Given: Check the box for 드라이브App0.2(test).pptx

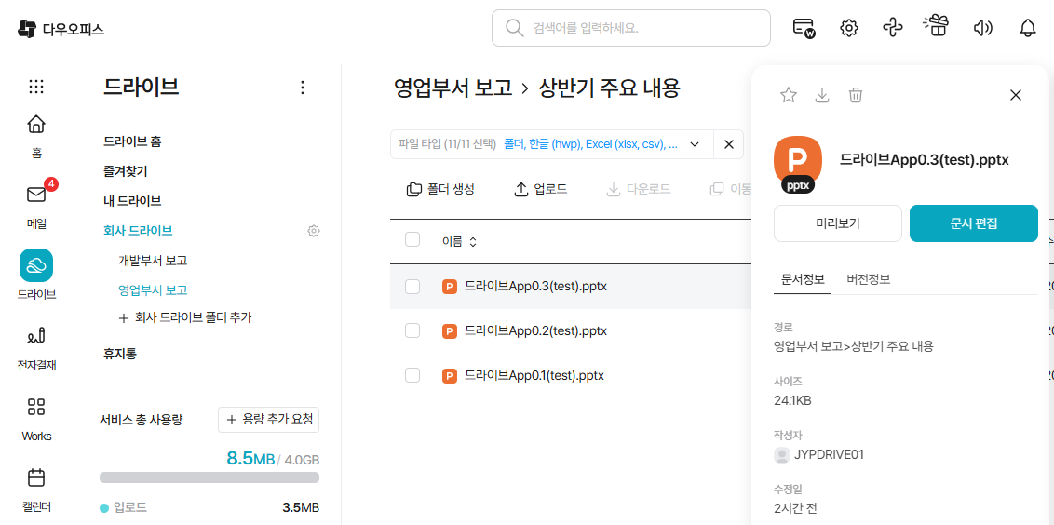Looking at the screenshot, I should [412, 330].
